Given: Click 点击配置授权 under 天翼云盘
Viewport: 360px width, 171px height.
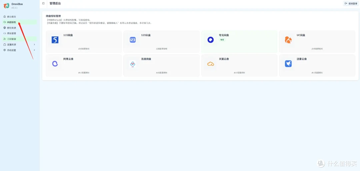Looking at the screenshot, I should point(239,73).
